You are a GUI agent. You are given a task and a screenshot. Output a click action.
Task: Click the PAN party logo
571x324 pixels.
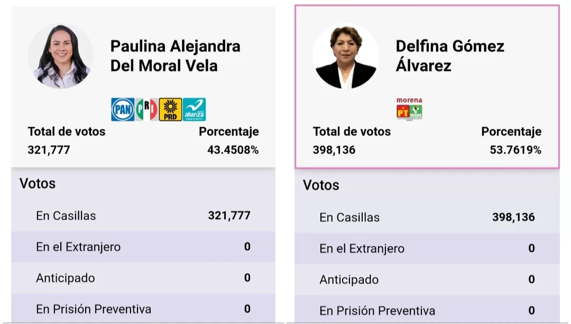[x=123, y=110]
